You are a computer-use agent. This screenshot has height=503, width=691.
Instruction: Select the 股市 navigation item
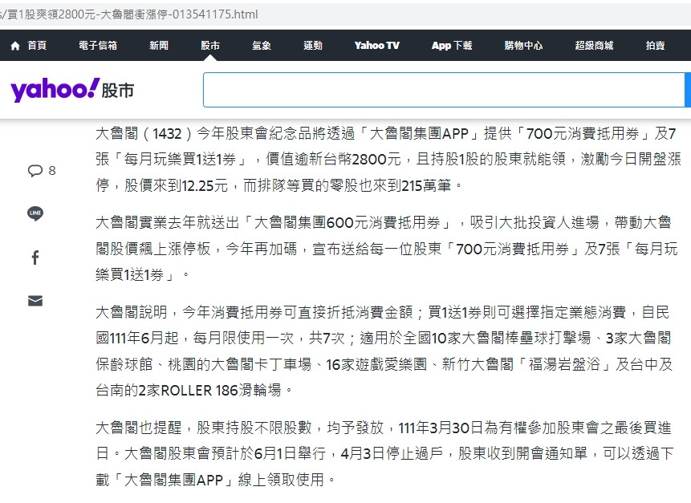(x=210, y=46)
